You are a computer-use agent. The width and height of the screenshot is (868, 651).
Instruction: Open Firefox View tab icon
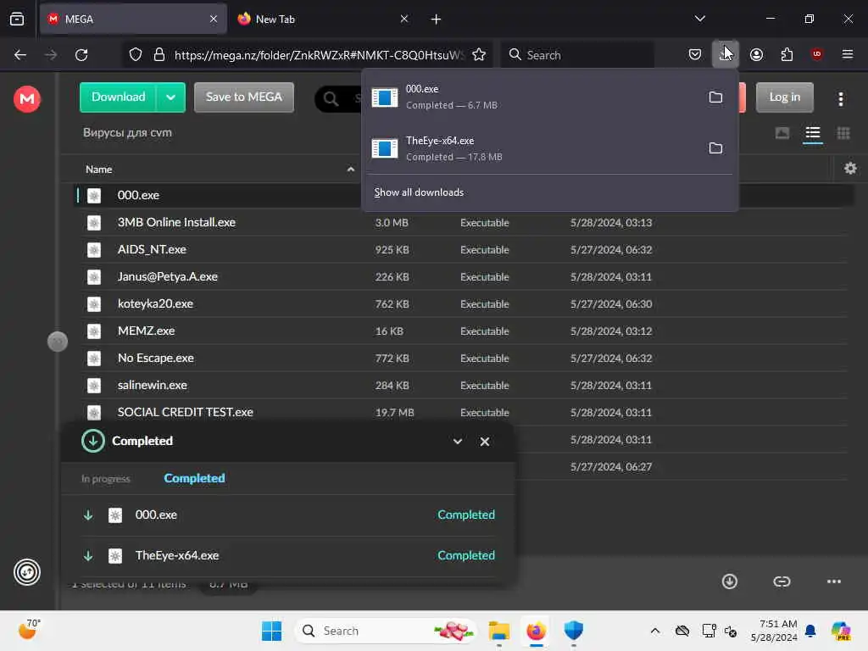click(x=17, y=19)
